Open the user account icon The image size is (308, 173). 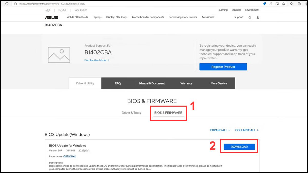pyautogui.click(x=258, y=17)
